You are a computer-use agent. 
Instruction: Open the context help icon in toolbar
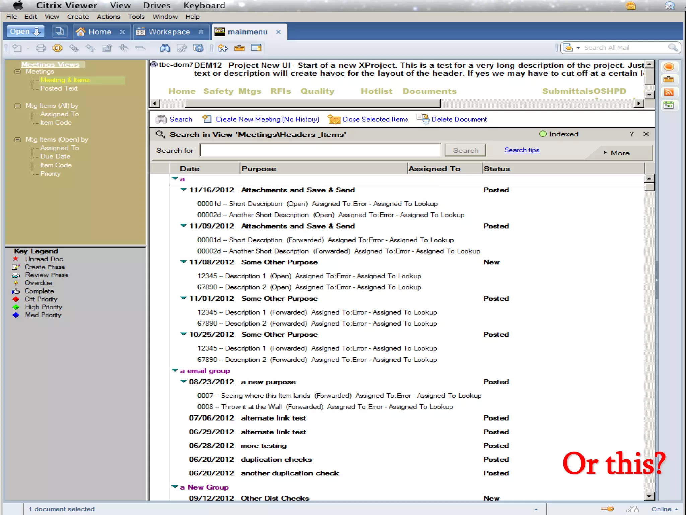click(x=198, y=48)
